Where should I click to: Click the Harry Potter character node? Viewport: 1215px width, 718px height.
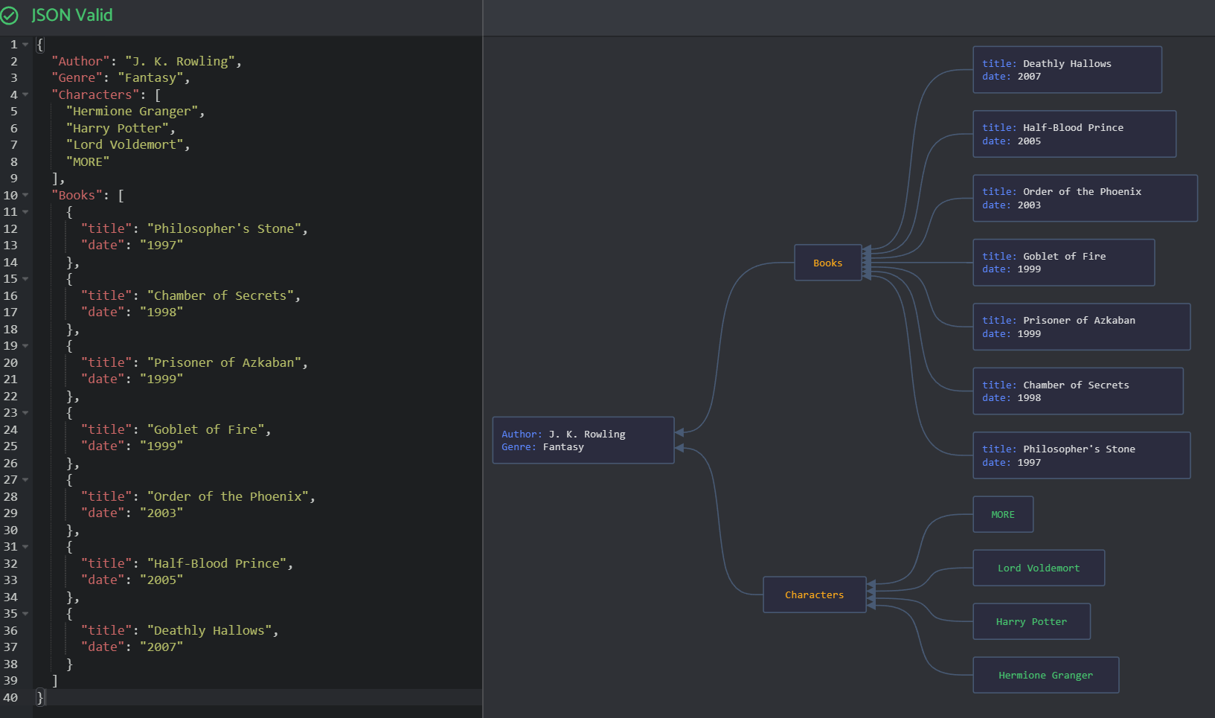(x=1031, y=621)
